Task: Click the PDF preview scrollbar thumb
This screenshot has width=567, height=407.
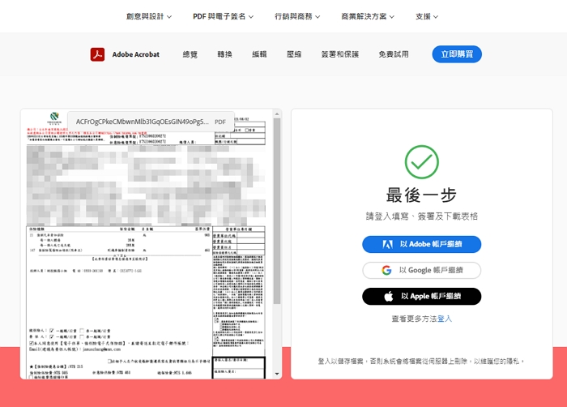Action: 277,211
